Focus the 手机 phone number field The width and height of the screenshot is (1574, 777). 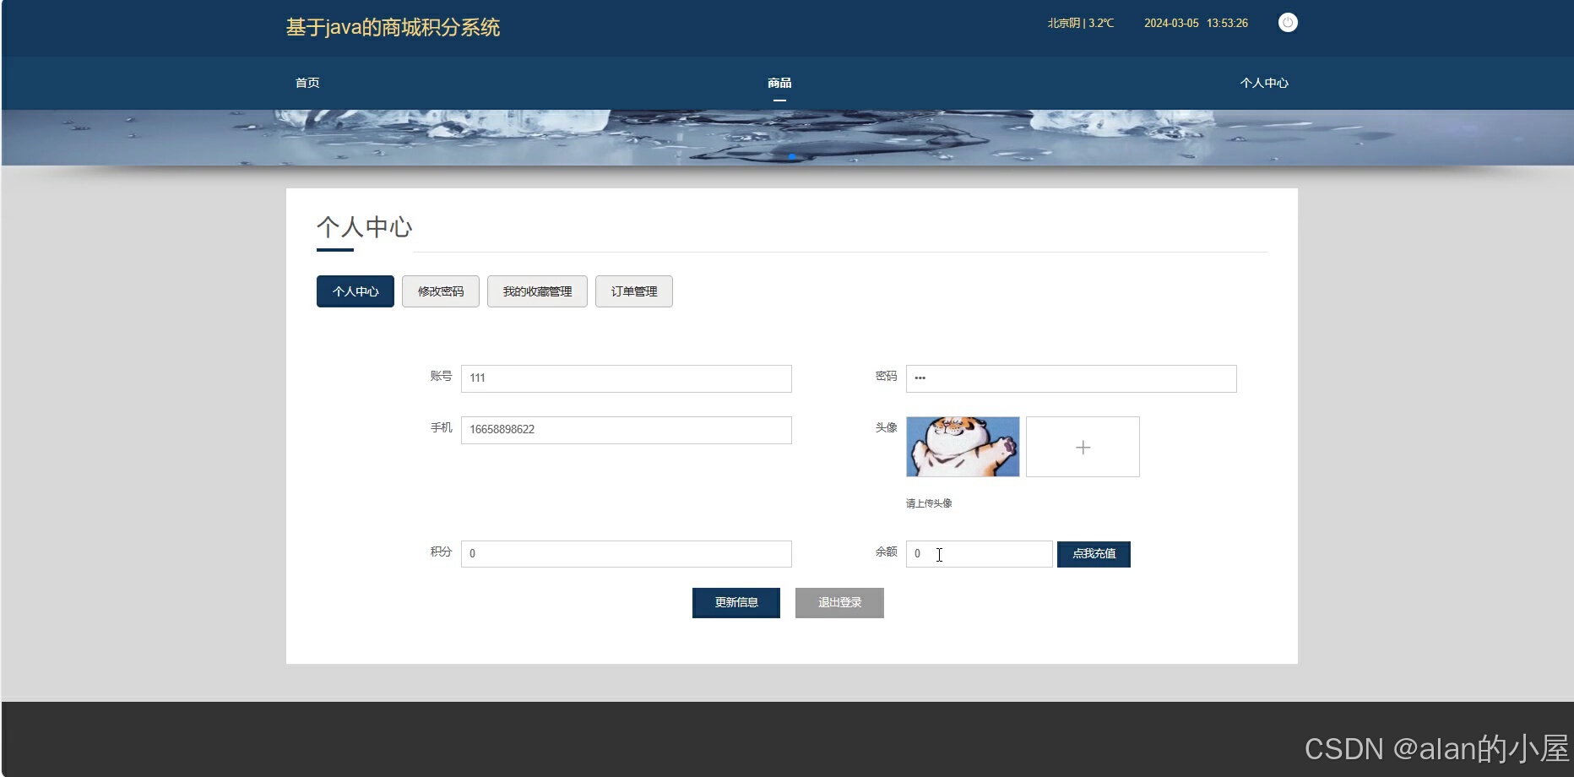(627, 430)
